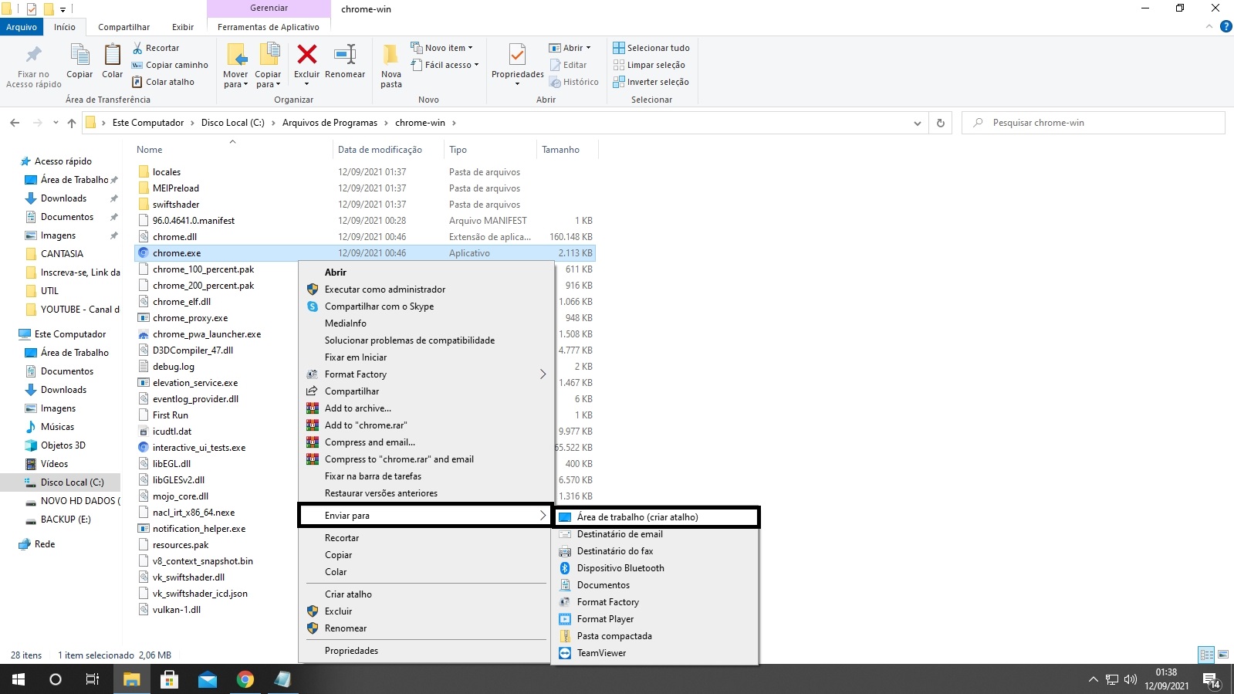Click Este Computador in the breadcrumb
Image resolution: width=1234 pixels, height=694 pixels.
[148, 123]
